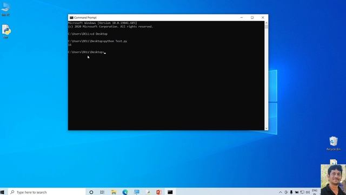346x195 pixels.
Task: Click the 'python Test.py' command line text
Action: [x=115, y=41]
